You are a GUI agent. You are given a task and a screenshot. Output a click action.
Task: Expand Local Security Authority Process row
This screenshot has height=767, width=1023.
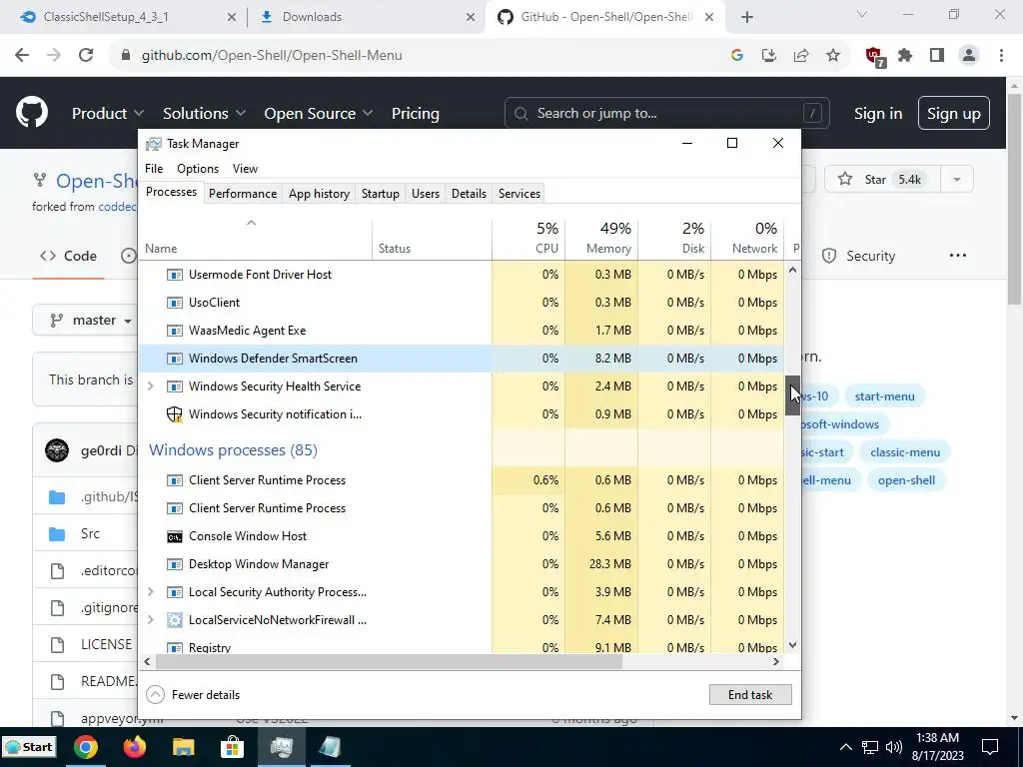[151, 592]
